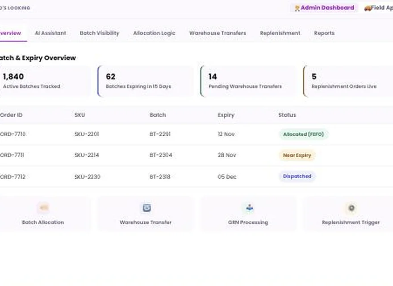
Task: Open the Admin Dashboard view
Action: tap(324, 8)
